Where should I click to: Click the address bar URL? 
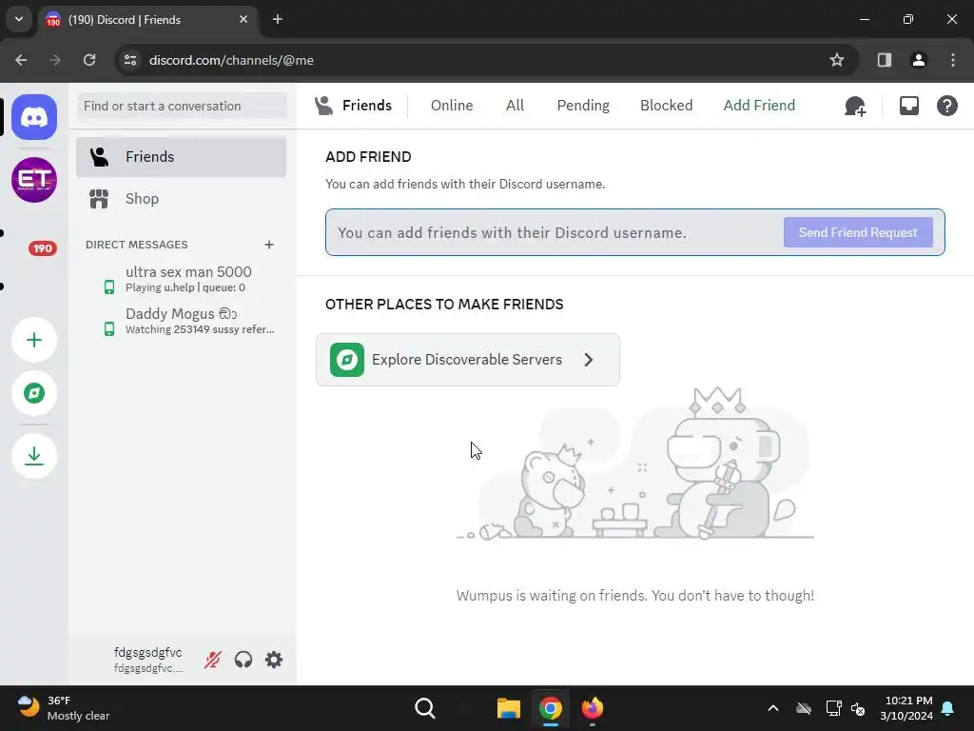231,60
